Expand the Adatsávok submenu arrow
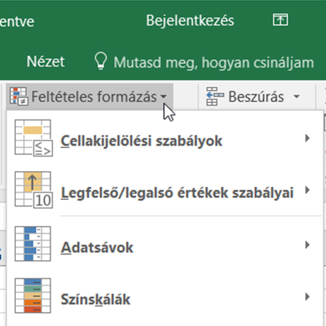326x326 pixels. point(307,245)
